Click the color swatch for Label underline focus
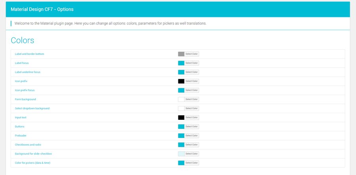 (x=181, y=72)
